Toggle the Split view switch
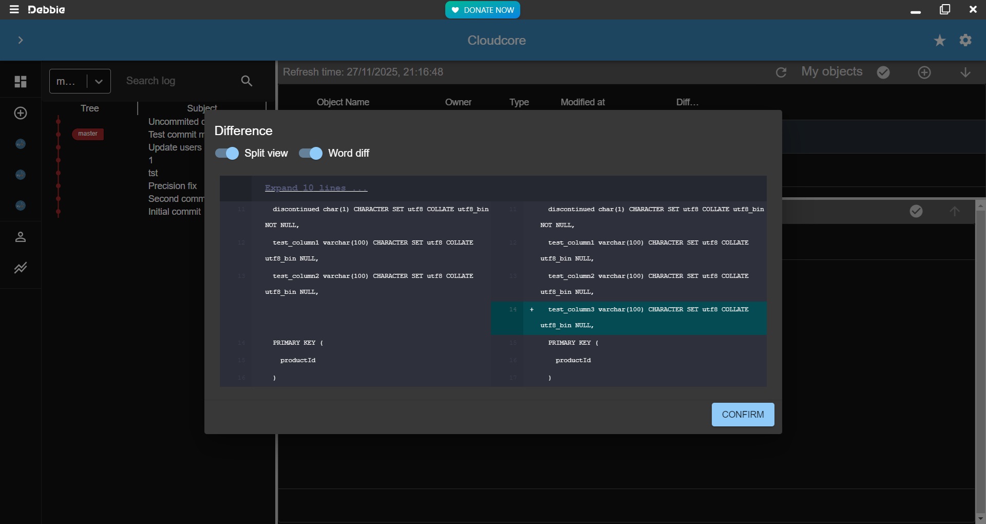986x524 pixels. pos(227,153)
